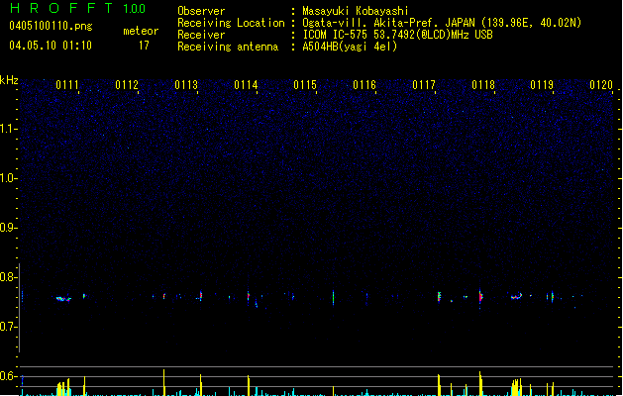This screenshot has height=396, width=623.
Task: Click the meteor count value 17
Action: 144,46
